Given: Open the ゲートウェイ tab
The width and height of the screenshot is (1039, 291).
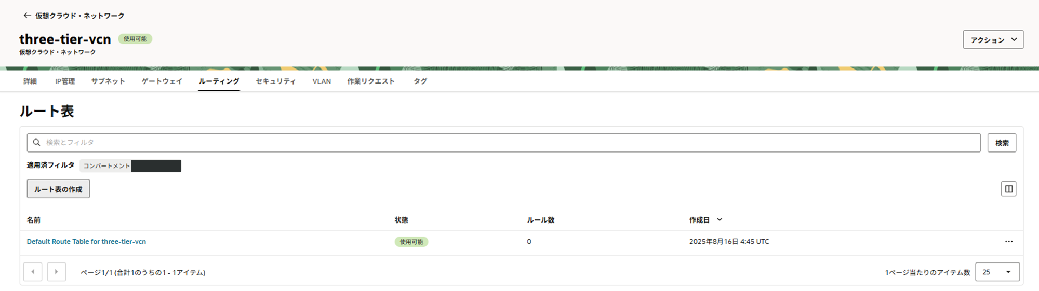Looking at the screenshot, I should [x=162, y=81].
